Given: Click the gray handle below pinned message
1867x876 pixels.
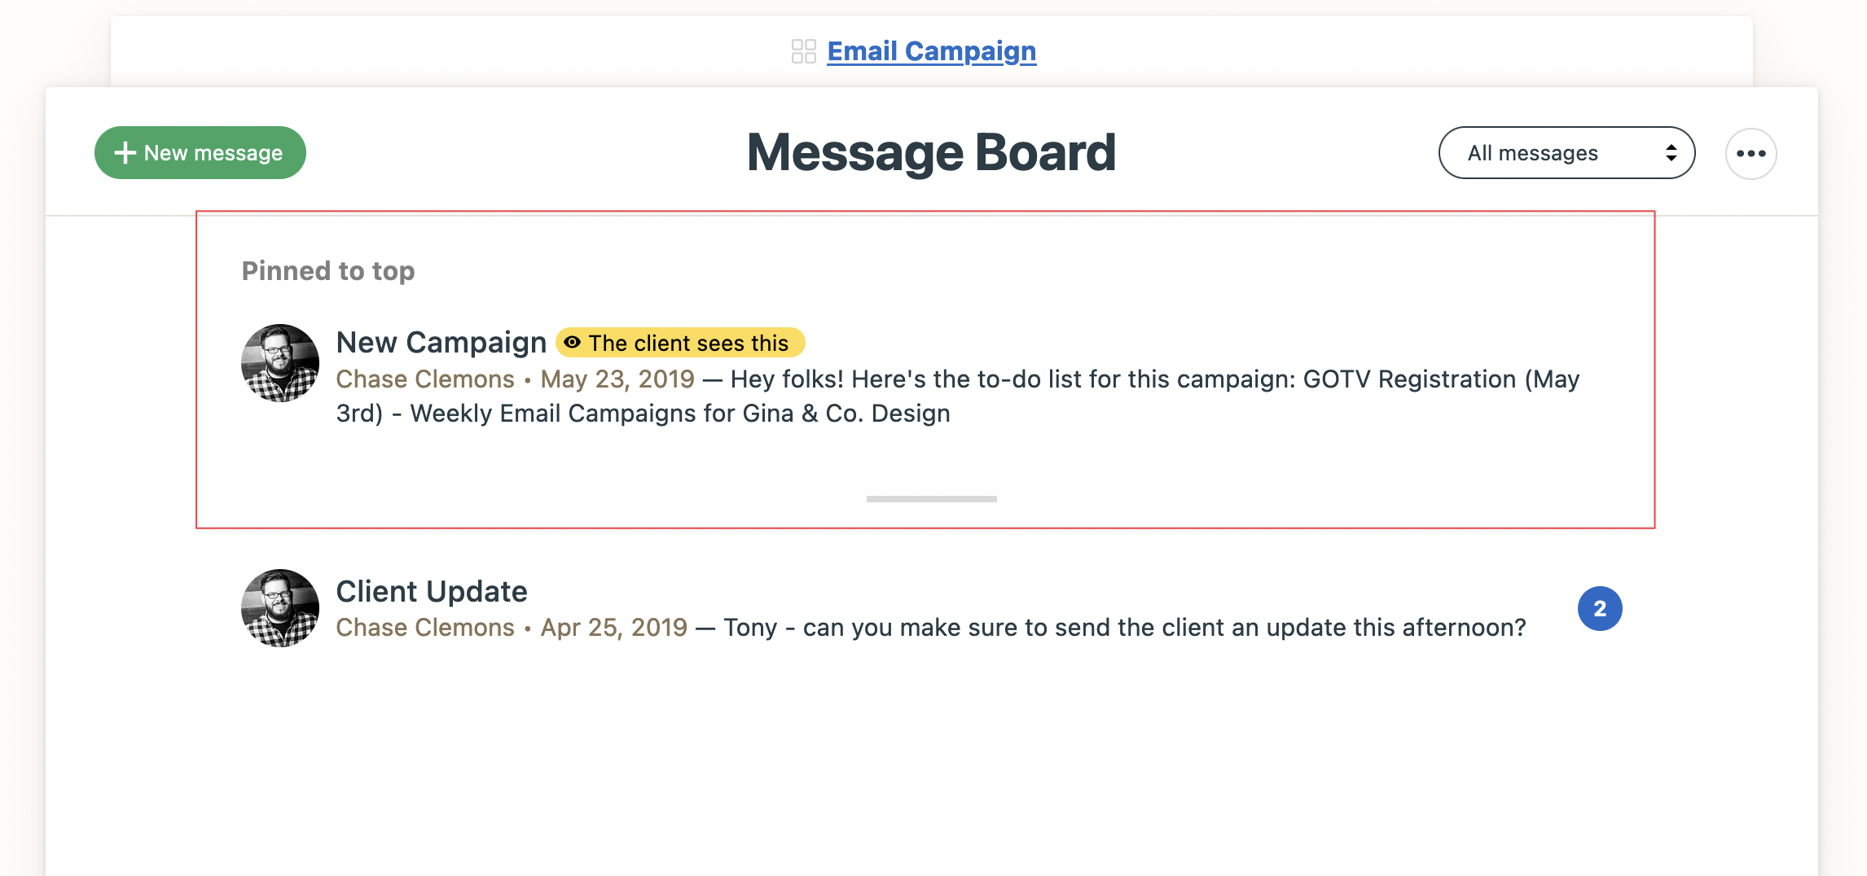Looking at the screenshot, I should click(x=931, y=499).
